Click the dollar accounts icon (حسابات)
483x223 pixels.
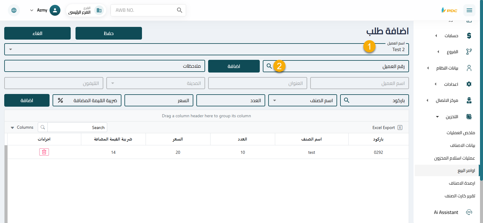pyautogui.click(x=469, y=36)
